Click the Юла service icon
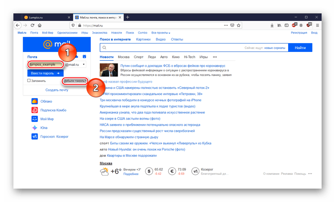This screenshot has height=202, width=335. pos(35,128)
